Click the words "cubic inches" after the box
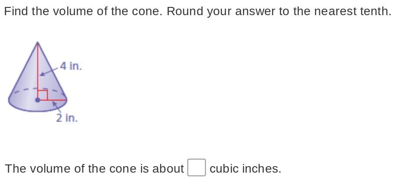 pyautogui.click(x=245, y=168)
